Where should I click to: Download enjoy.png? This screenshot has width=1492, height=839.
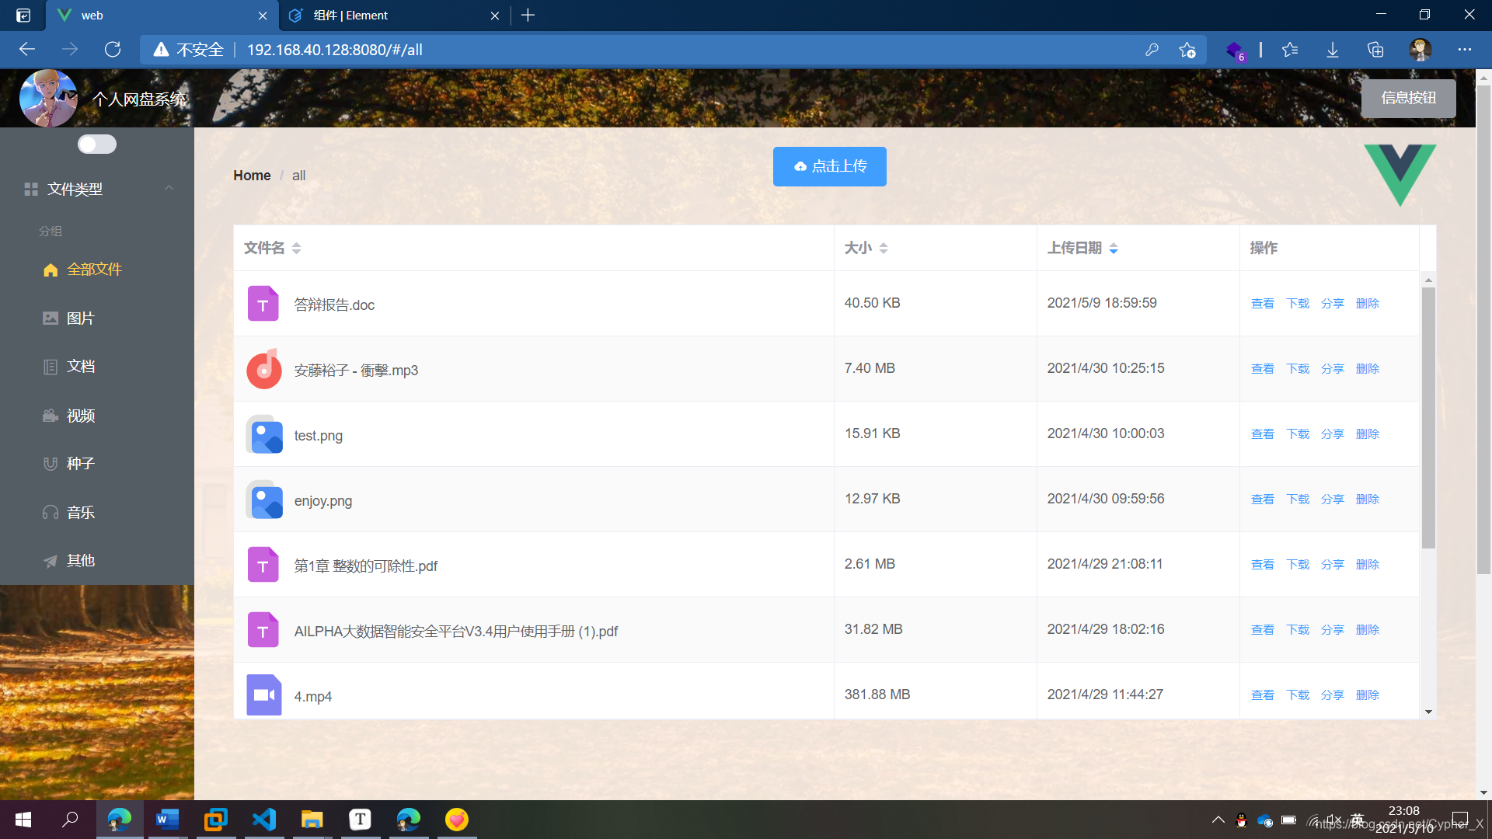1297,500
